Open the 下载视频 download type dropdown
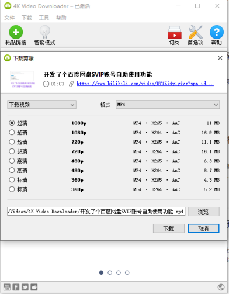Viewport: 229px width, 294px height. pos(41,105)
